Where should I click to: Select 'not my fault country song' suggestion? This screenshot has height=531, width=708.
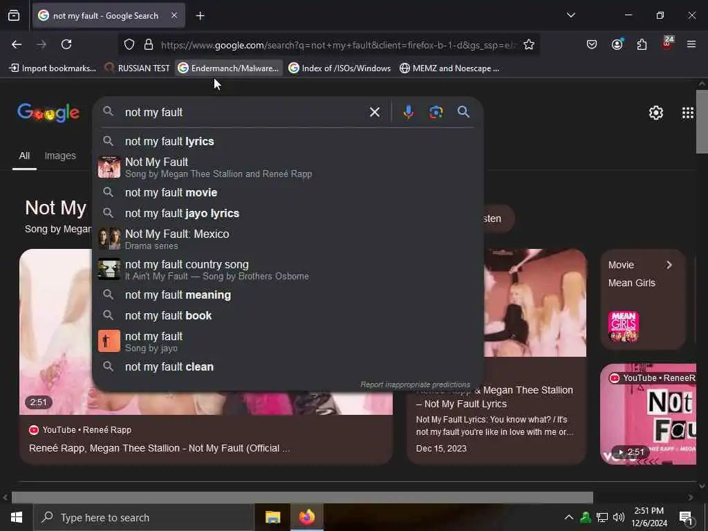click(x=288, y=270)
